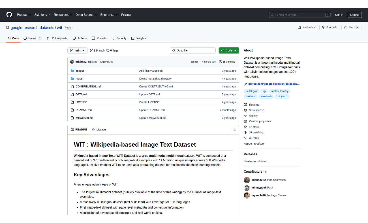The width and height of the screenshot is (368, 223).
Task: Open the green Code dropdown button
Action: (x=229, y=50)
